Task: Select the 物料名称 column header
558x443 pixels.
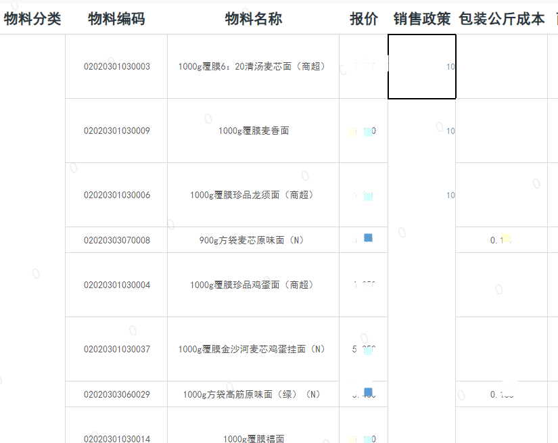Action: 254,19
